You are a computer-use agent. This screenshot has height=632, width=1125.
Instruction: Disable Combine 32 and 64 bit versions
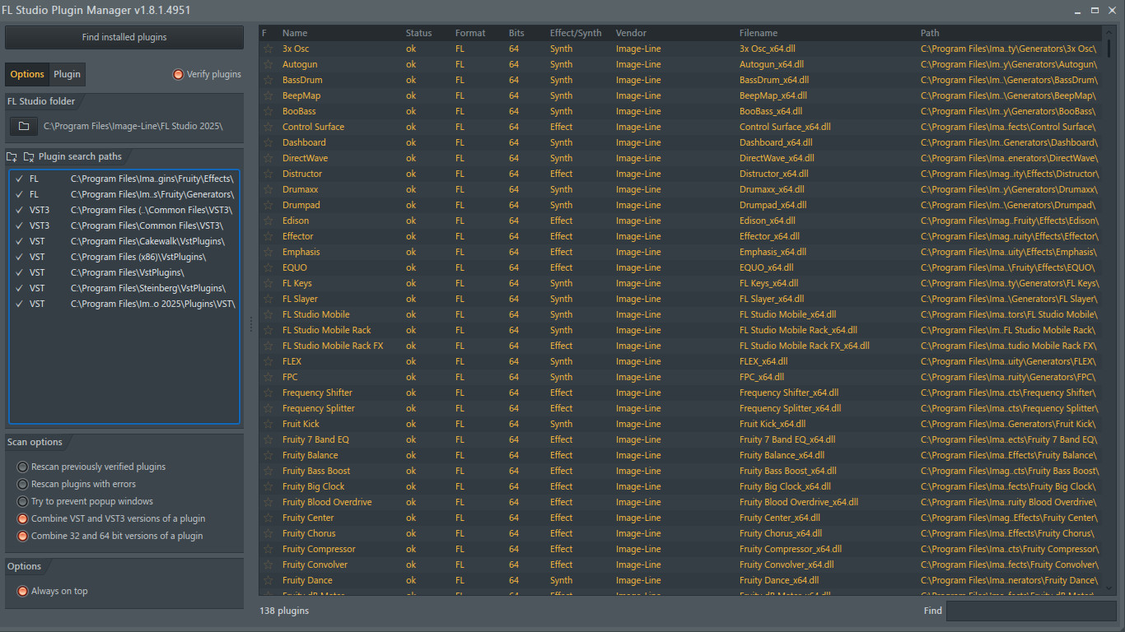[x=22, y=536]
